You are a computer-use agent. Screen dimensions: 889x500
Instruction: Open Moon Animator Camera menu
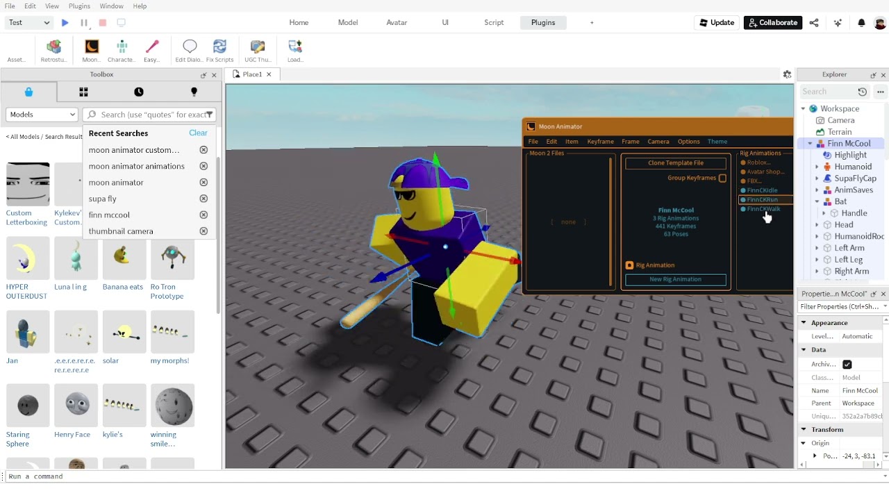(658, 142)
